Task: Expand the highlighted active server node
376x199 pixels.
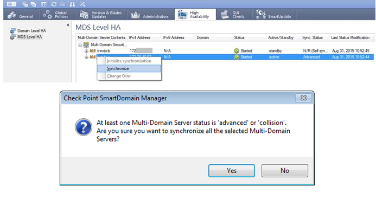Action: pyautogui.click(x=86, y=57)
